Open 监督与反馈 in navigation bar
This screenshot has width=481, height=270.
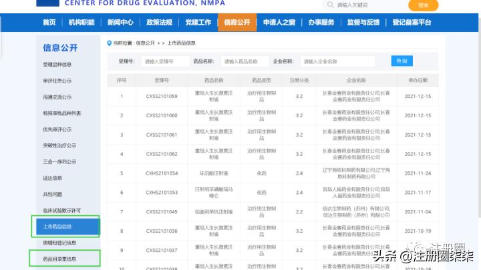363,23
